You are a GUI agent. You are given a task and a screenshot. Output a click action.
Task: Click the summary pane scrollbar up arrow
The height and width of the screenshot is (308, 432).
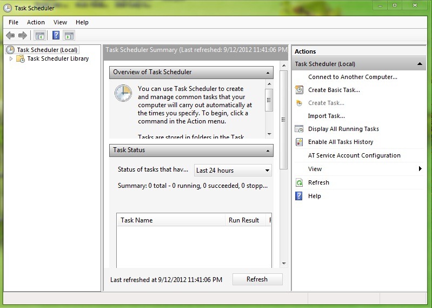coord(284,65)
